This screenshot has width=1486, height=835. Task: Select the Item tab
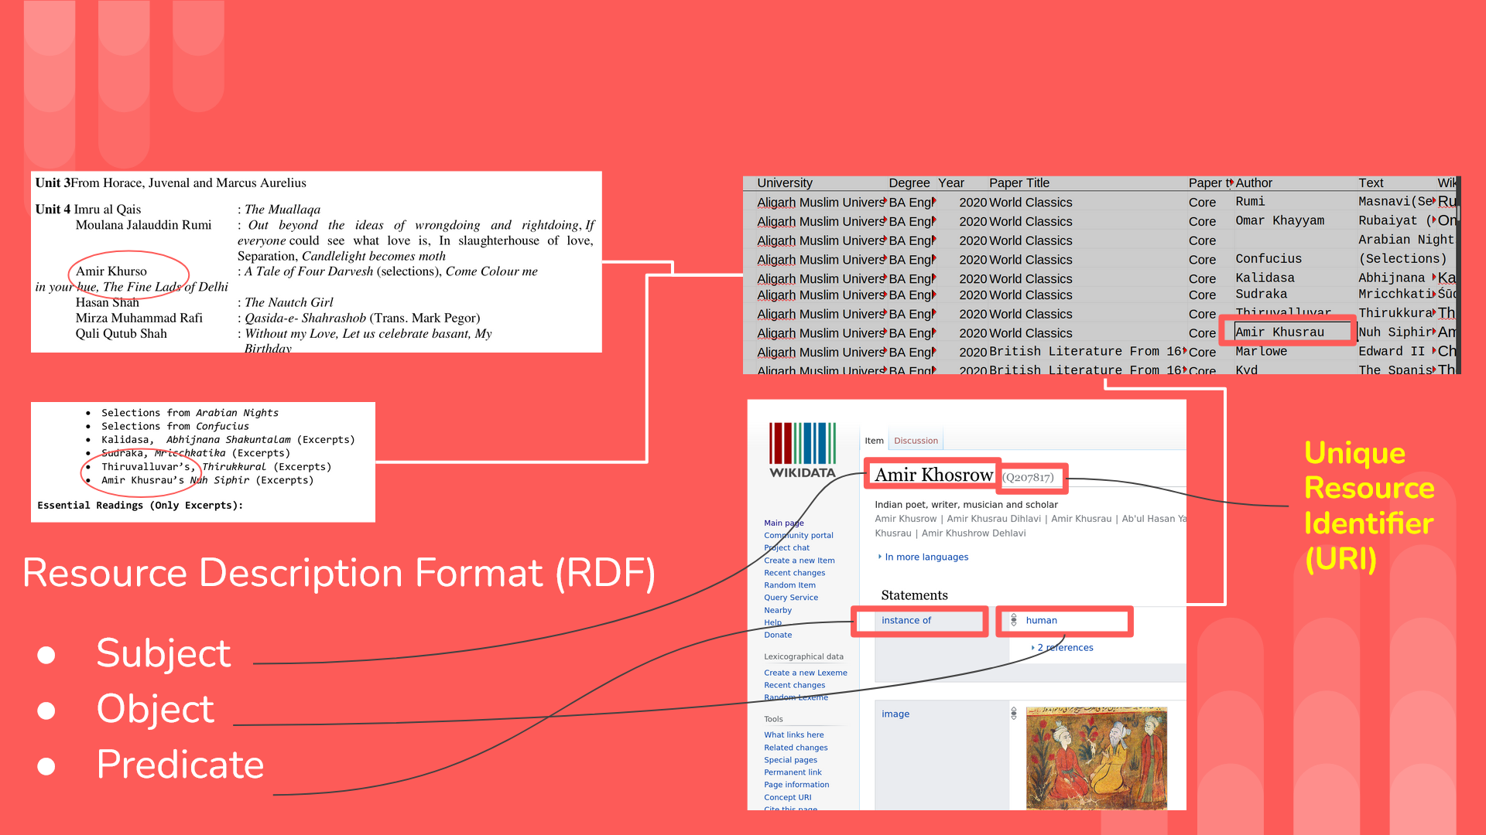[874, 441]
